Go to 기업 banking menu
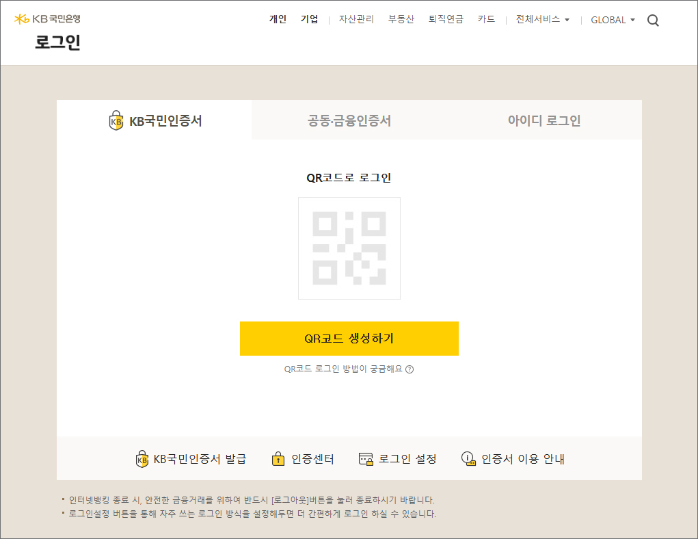 [309, 19]
